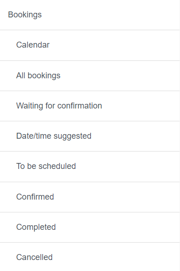Pick Cancelled from the bookings menu
Screen dimensions: 180x271
coord(90,257)
